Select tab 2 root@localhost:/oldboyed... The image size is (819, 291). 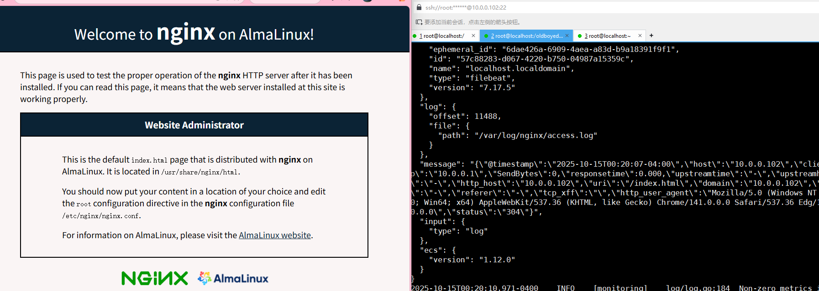(527, 36)
